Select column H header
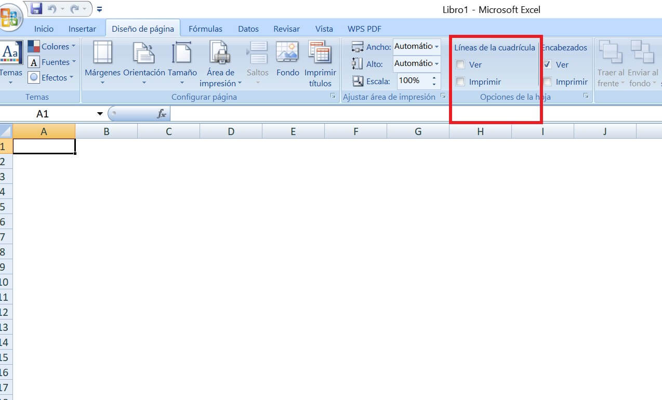 tap(481, 131)
